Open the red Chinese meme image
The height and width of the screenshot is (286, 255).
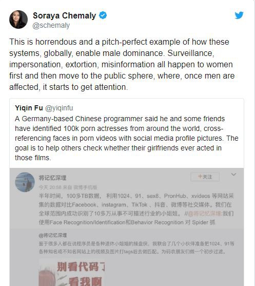point(72,273)
